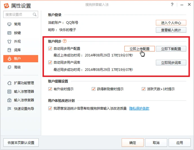Viewport: 194px width, 150px height.
Task: Click the orange help icon beside 账户同步
Action: click(65, 41)
